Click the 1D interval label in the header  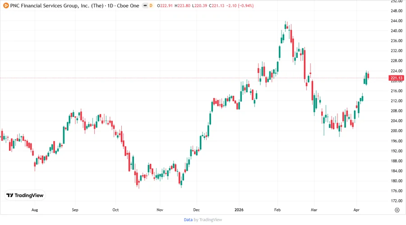(111, 5)
